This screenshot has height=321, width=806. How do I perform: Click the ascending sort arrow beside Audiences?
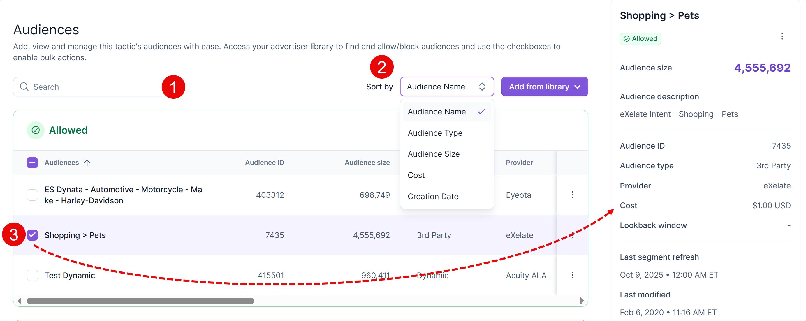pos(87,163)
